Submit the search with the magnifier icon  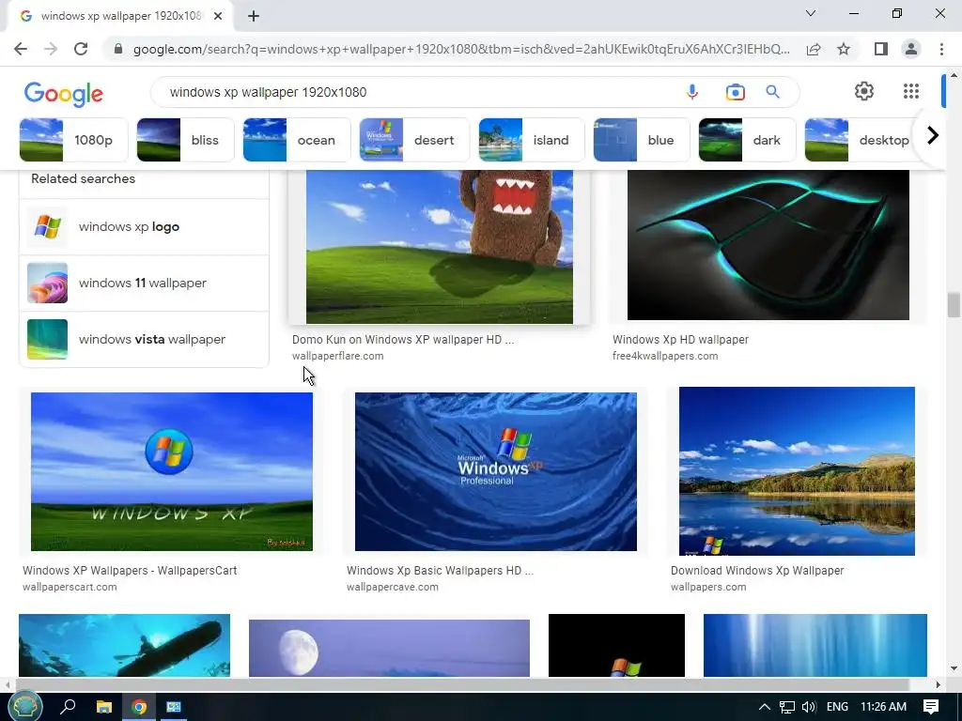[772, 92]
